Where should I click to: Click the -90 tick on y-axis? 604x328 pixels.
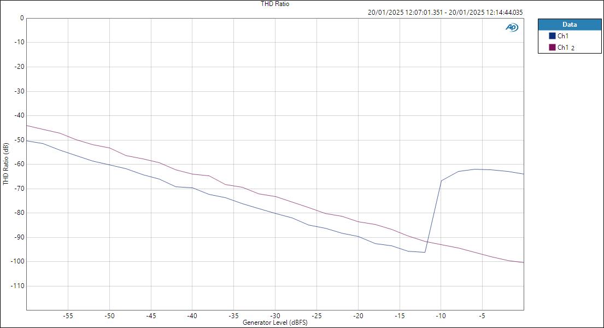click(19, 237)
